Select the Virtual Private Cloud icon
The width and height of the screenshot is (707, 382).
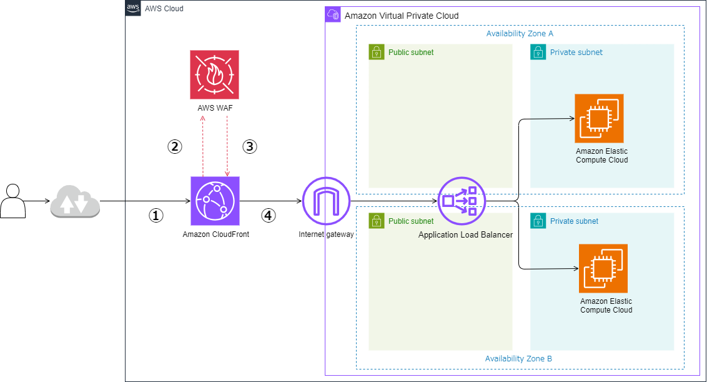(x=333, y=14)
